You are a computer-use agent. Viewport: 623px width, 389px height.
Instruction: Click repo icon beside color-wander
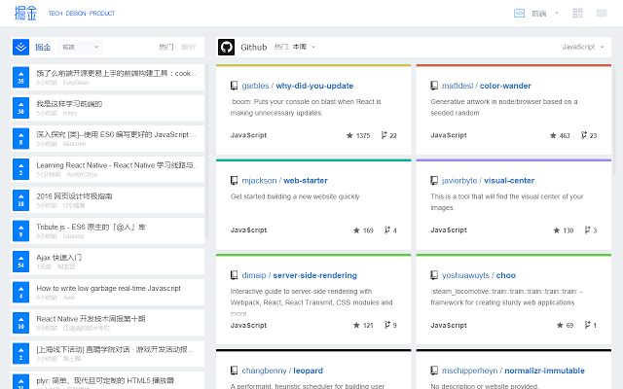coord(434,86)
